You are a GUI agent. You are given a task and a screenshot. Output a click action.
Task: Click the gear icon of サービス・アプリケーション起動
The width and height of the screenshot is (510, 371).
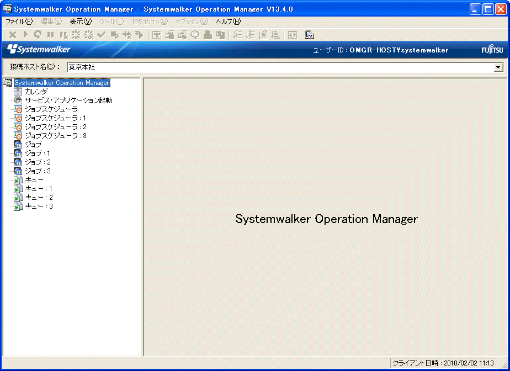point(18,100)
